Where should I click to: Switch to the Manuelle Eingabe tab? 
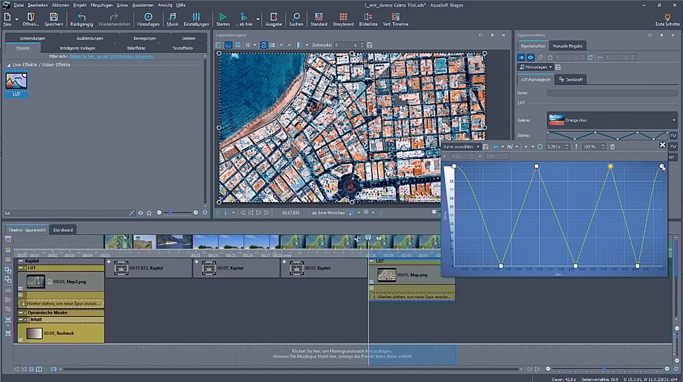click(x=569, y=46)
